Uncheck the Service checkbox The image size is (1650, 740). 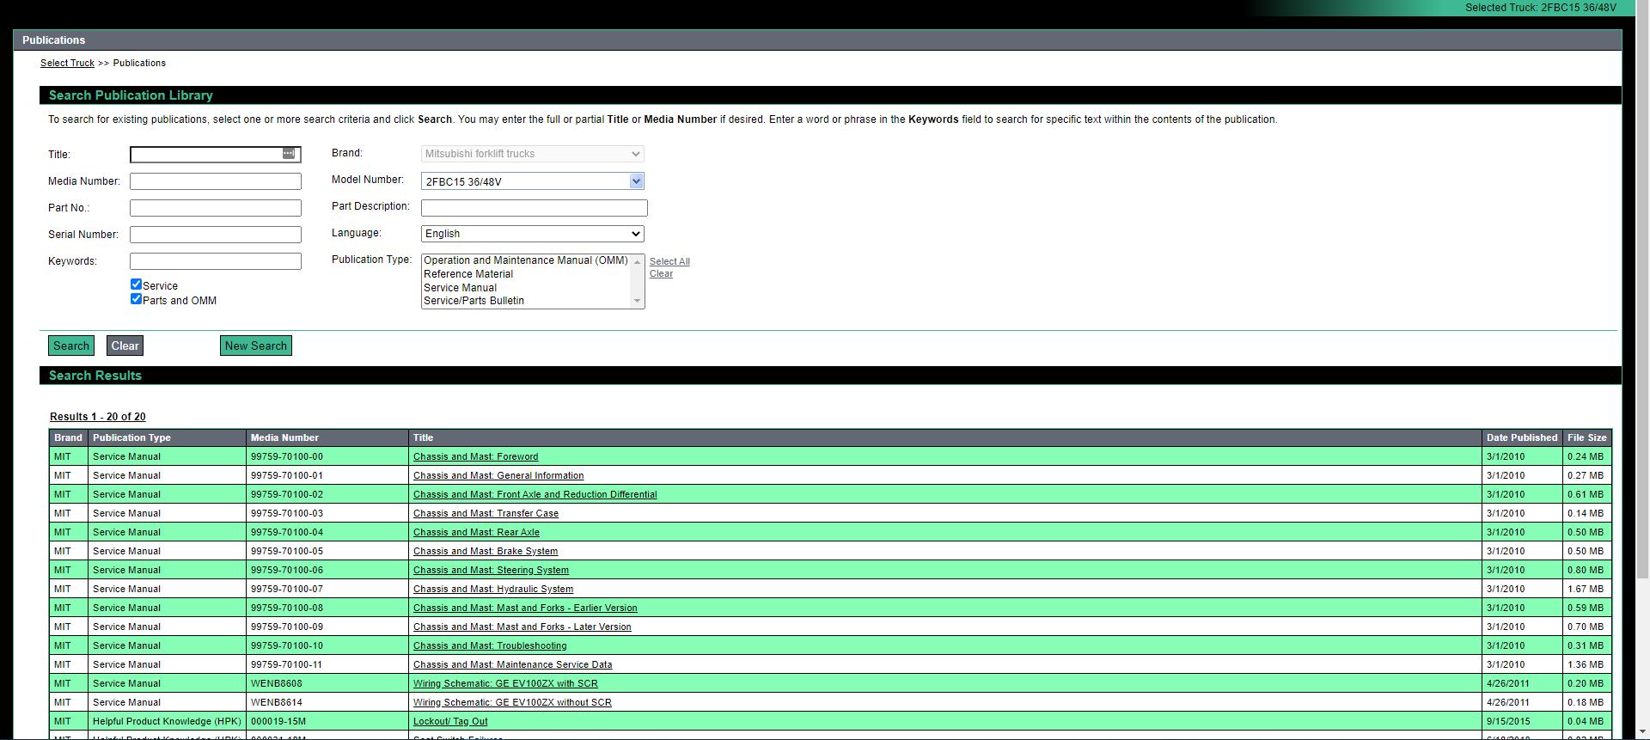click(x=136, y=284)
